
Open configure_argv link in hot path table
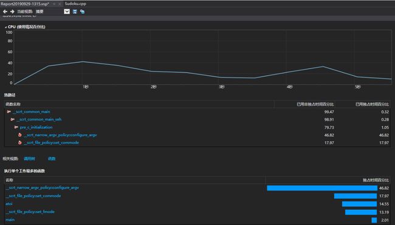pos(60,135)
